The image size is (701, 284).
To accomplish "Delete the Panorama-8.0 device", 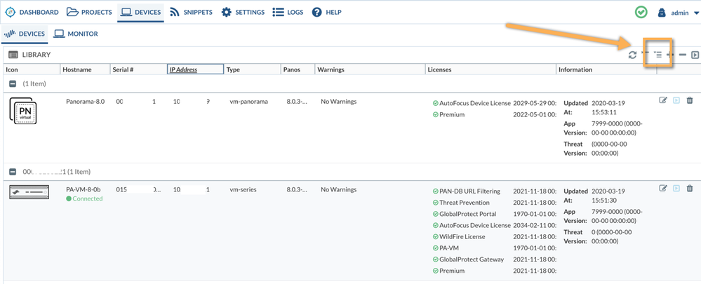I will tap(690, 101).
